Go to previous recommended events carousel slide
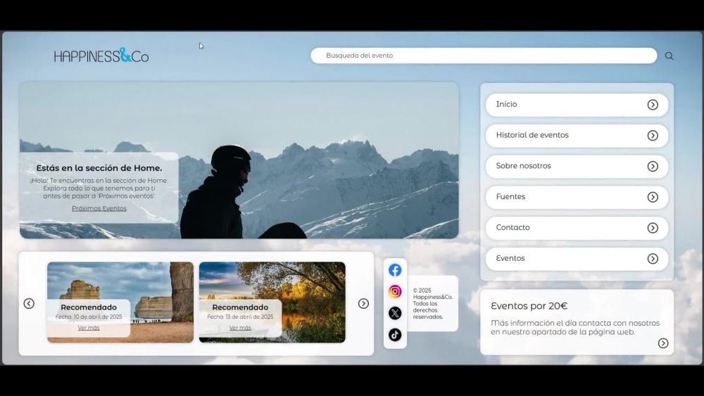The height and width of the screenshot is (396, 704). [x=29, y=304]
